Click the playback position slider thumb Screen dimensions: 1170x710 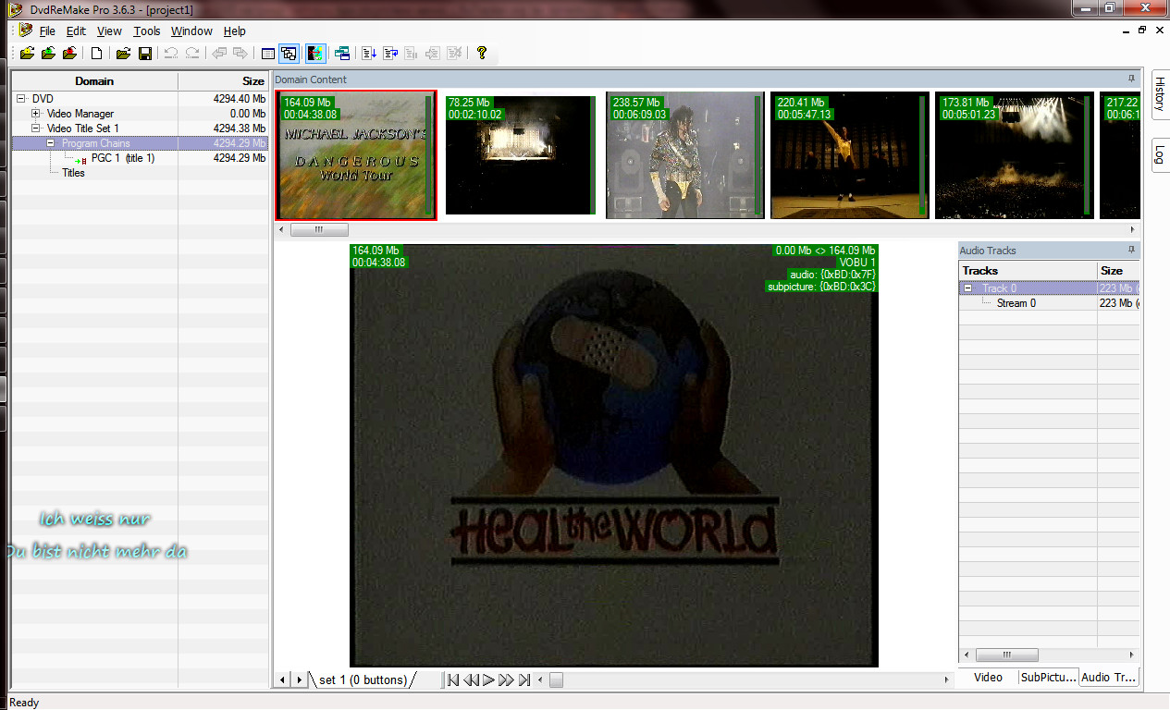click(556, 680)
